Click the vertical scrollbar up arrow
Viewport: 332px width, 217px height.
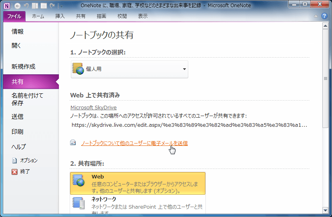click(x=325, y=26)
